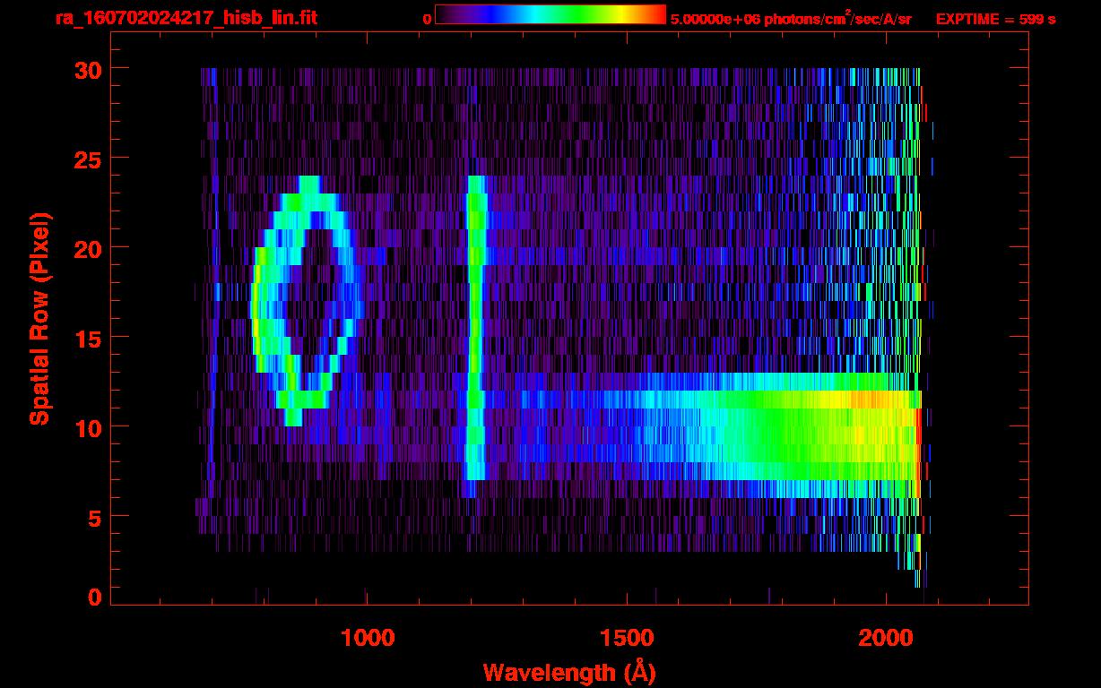This screenshot has height=688, width=1101.
Task: Click the 5.00000e+06 photons/cm²/sec/A/sr label
Action: tap(791, 18)
